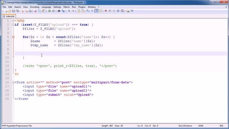Open the File menu
Viewport: 229px width, 129px height.
tap(4, 7)
